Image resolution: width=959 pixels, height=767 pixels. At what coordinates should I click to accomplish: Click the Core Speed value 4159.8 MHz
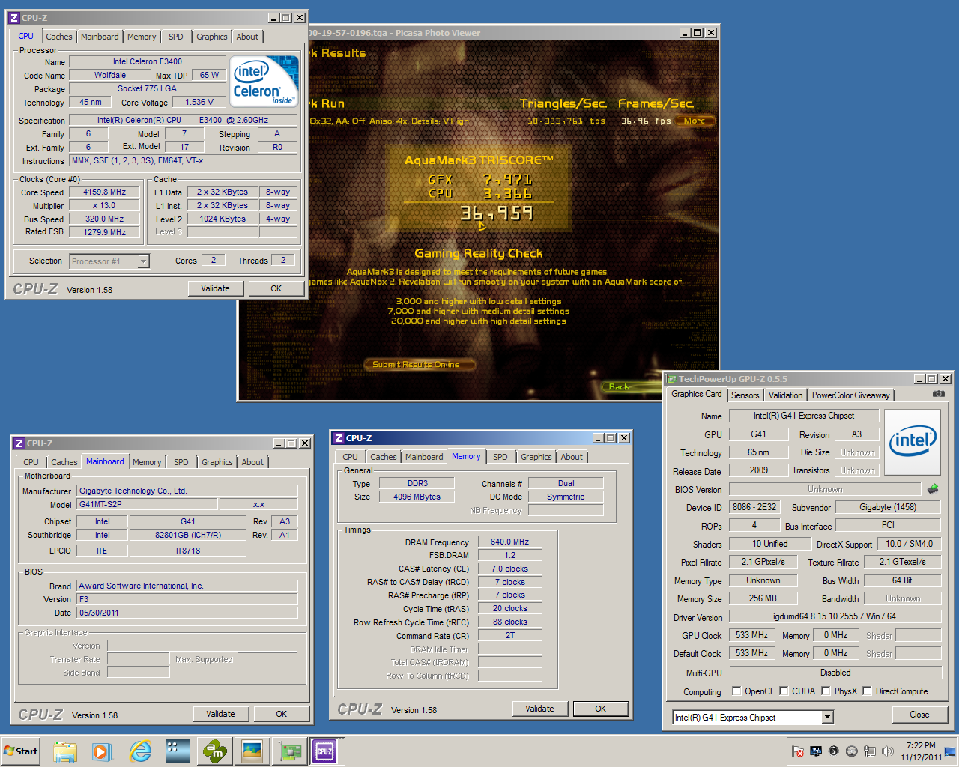point(105,192)
